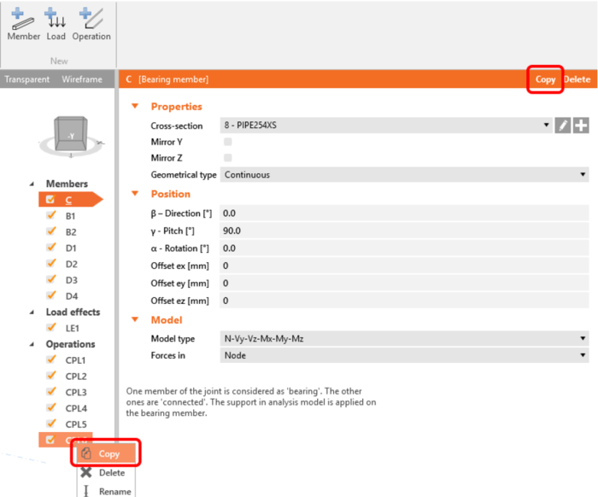Add new cross-section with plus icon
This screenshot has width=598, height=497.
(581, 126)
